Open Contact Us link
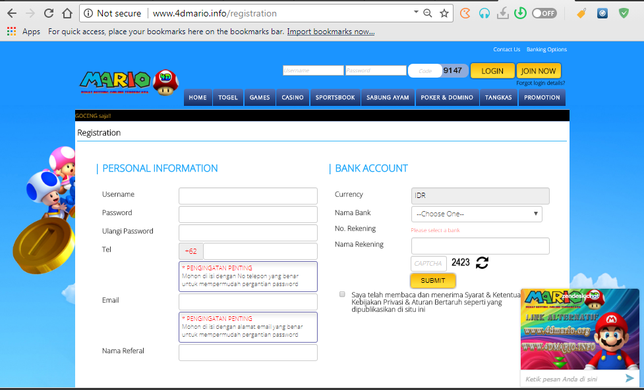 pos(506,49)
